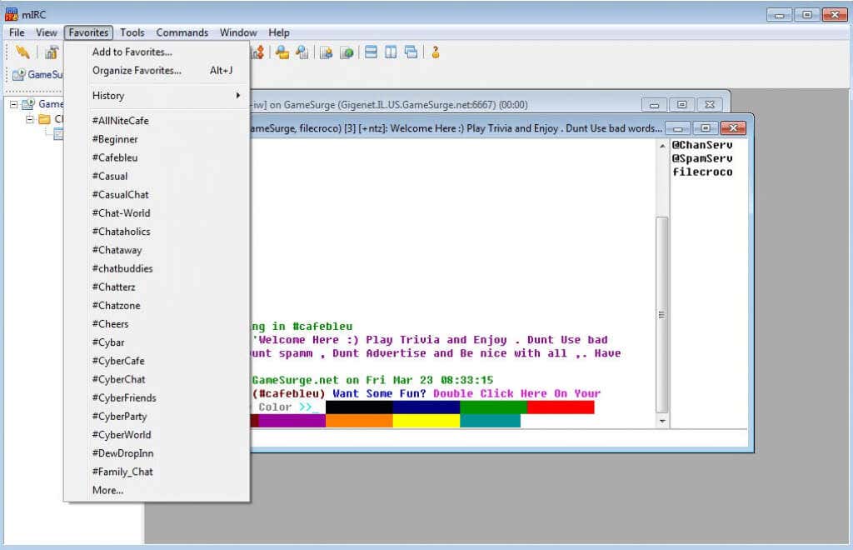The image size is (853, 550).
Task: Open the Log Files toolbar icon
Action: [x=302, y=52]
